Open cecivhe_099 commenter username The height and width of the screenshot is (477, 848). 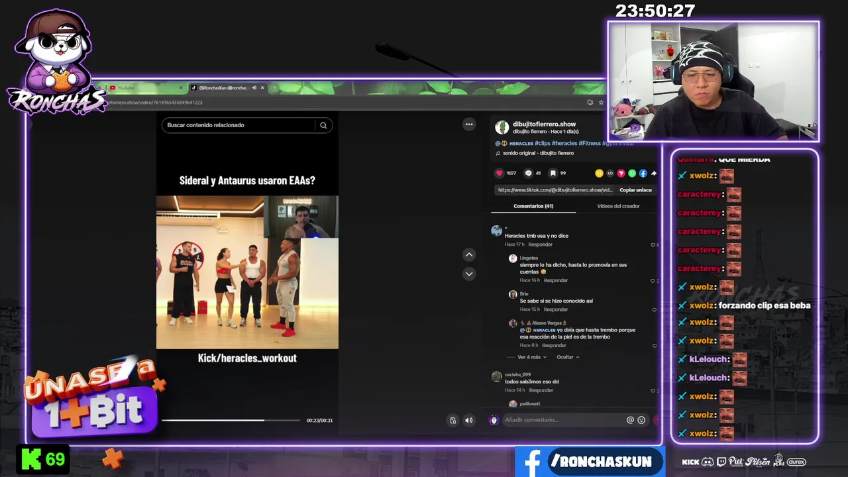(517, 374)
